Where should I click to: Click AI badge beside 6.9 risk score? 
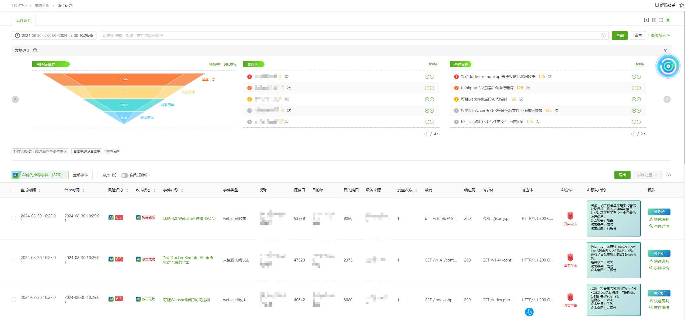click(x=111, y=259)
